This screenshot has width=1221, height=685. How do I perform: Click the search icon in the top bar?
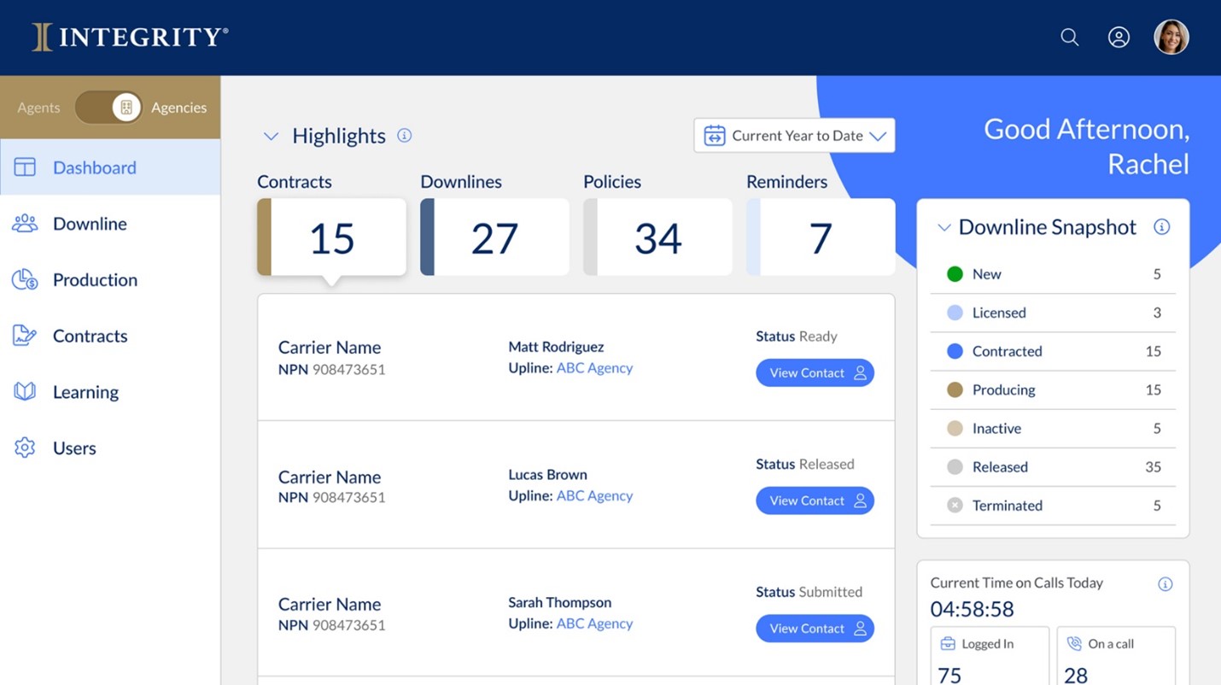(x=1069, y=37)
